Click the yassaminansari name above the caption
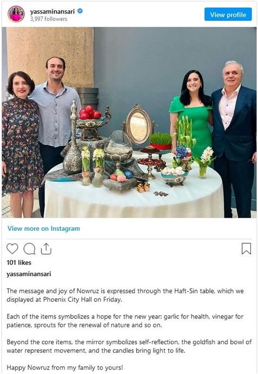This screenshot has width=258, height=374. click(x=29, y=274)
